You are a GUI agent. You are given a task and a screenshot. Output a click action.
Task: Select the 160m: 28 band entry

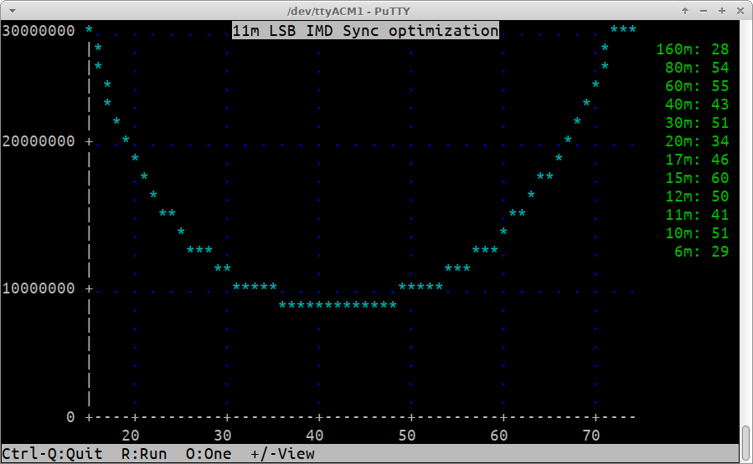[x=693, y=49]
